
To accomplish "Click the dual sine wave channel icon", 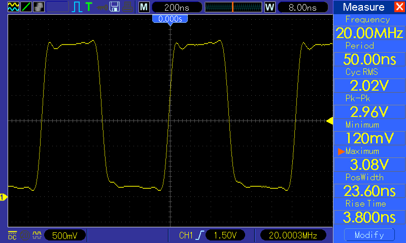I will click(x=13, y=7).
